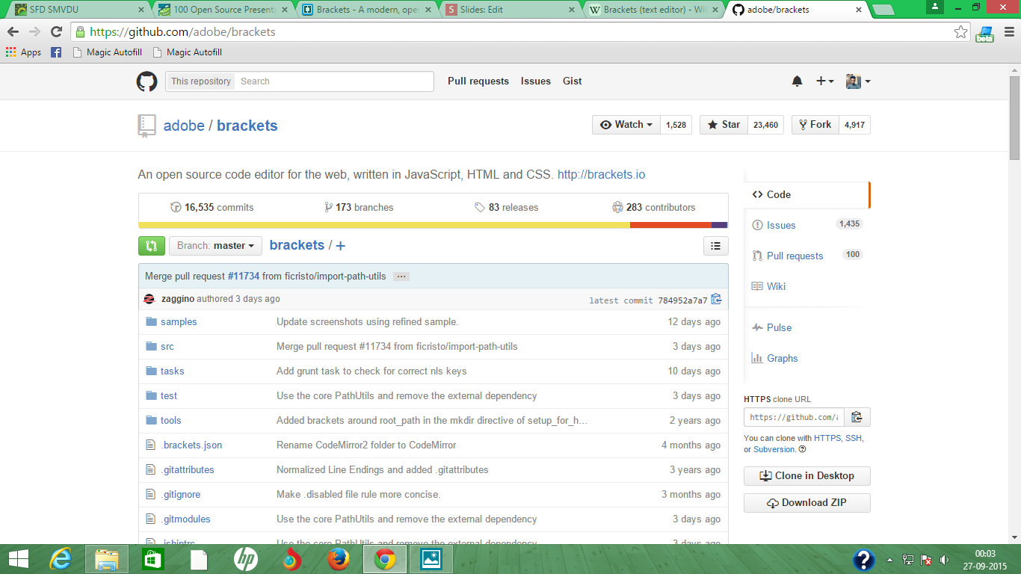The width and height of the screenshot is (1021, 574).
Task: Open the Code tab in sidebar
Action: [807, 194]
